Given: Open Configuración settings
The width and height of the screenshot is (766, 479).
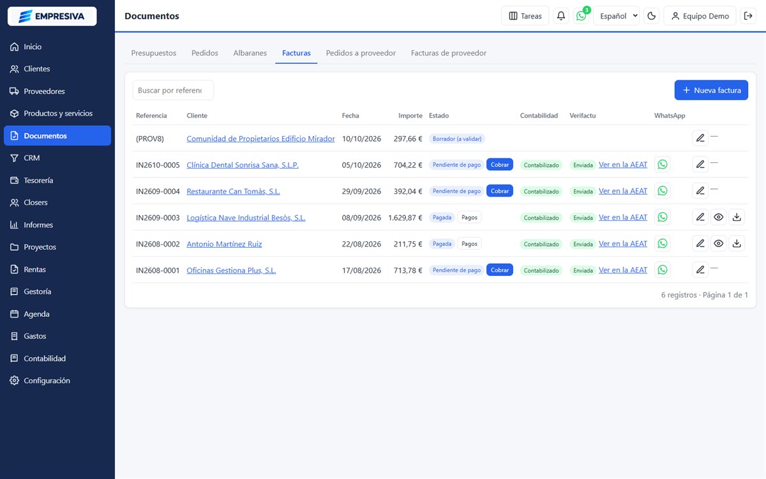Looking at the screenshot, I should [57, 381].
